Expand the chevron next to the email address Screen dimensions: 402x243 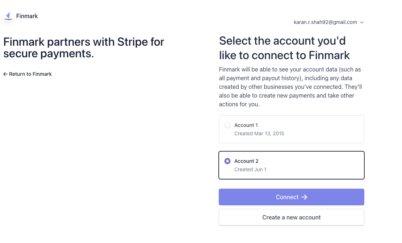click(x=362, y=22)
